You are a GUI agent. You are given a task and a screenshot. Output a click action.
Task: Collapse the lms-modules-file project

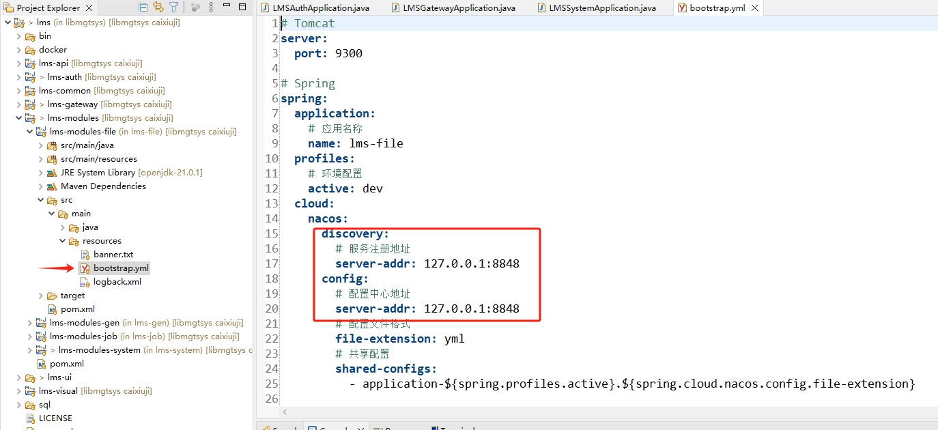click(x=30, y=132)
